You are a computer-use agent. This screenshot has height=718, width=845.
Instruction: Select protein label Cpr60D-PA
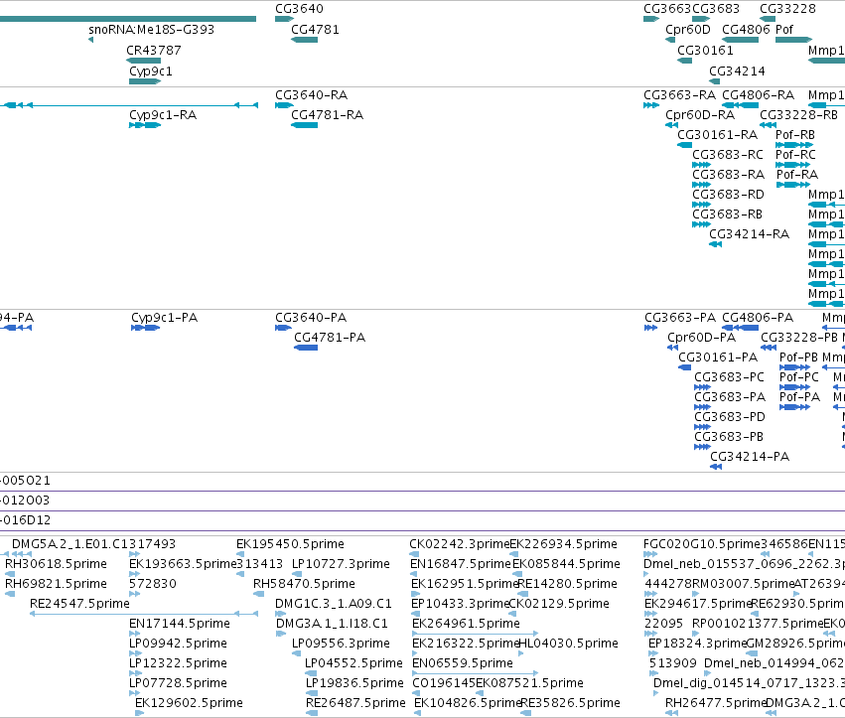point(701,338)
